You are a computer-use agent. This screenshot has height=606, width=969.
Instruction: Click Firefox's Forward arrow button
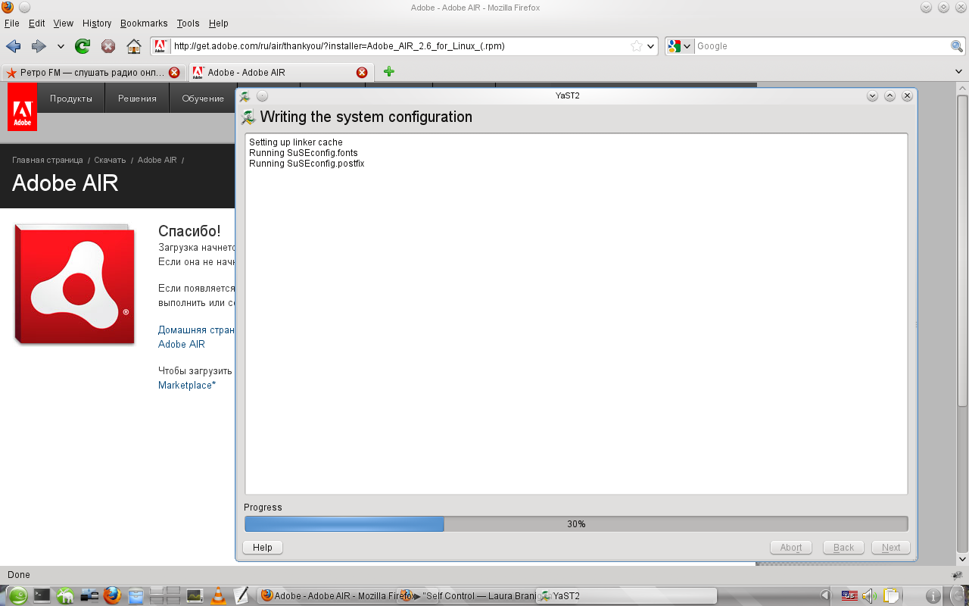coord(39,46)
